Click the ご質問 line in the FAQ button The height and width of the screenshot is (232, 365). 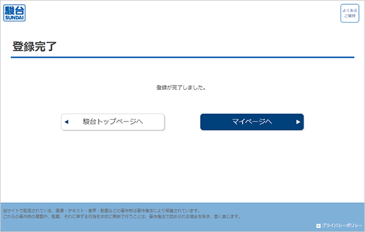(350, 16)
